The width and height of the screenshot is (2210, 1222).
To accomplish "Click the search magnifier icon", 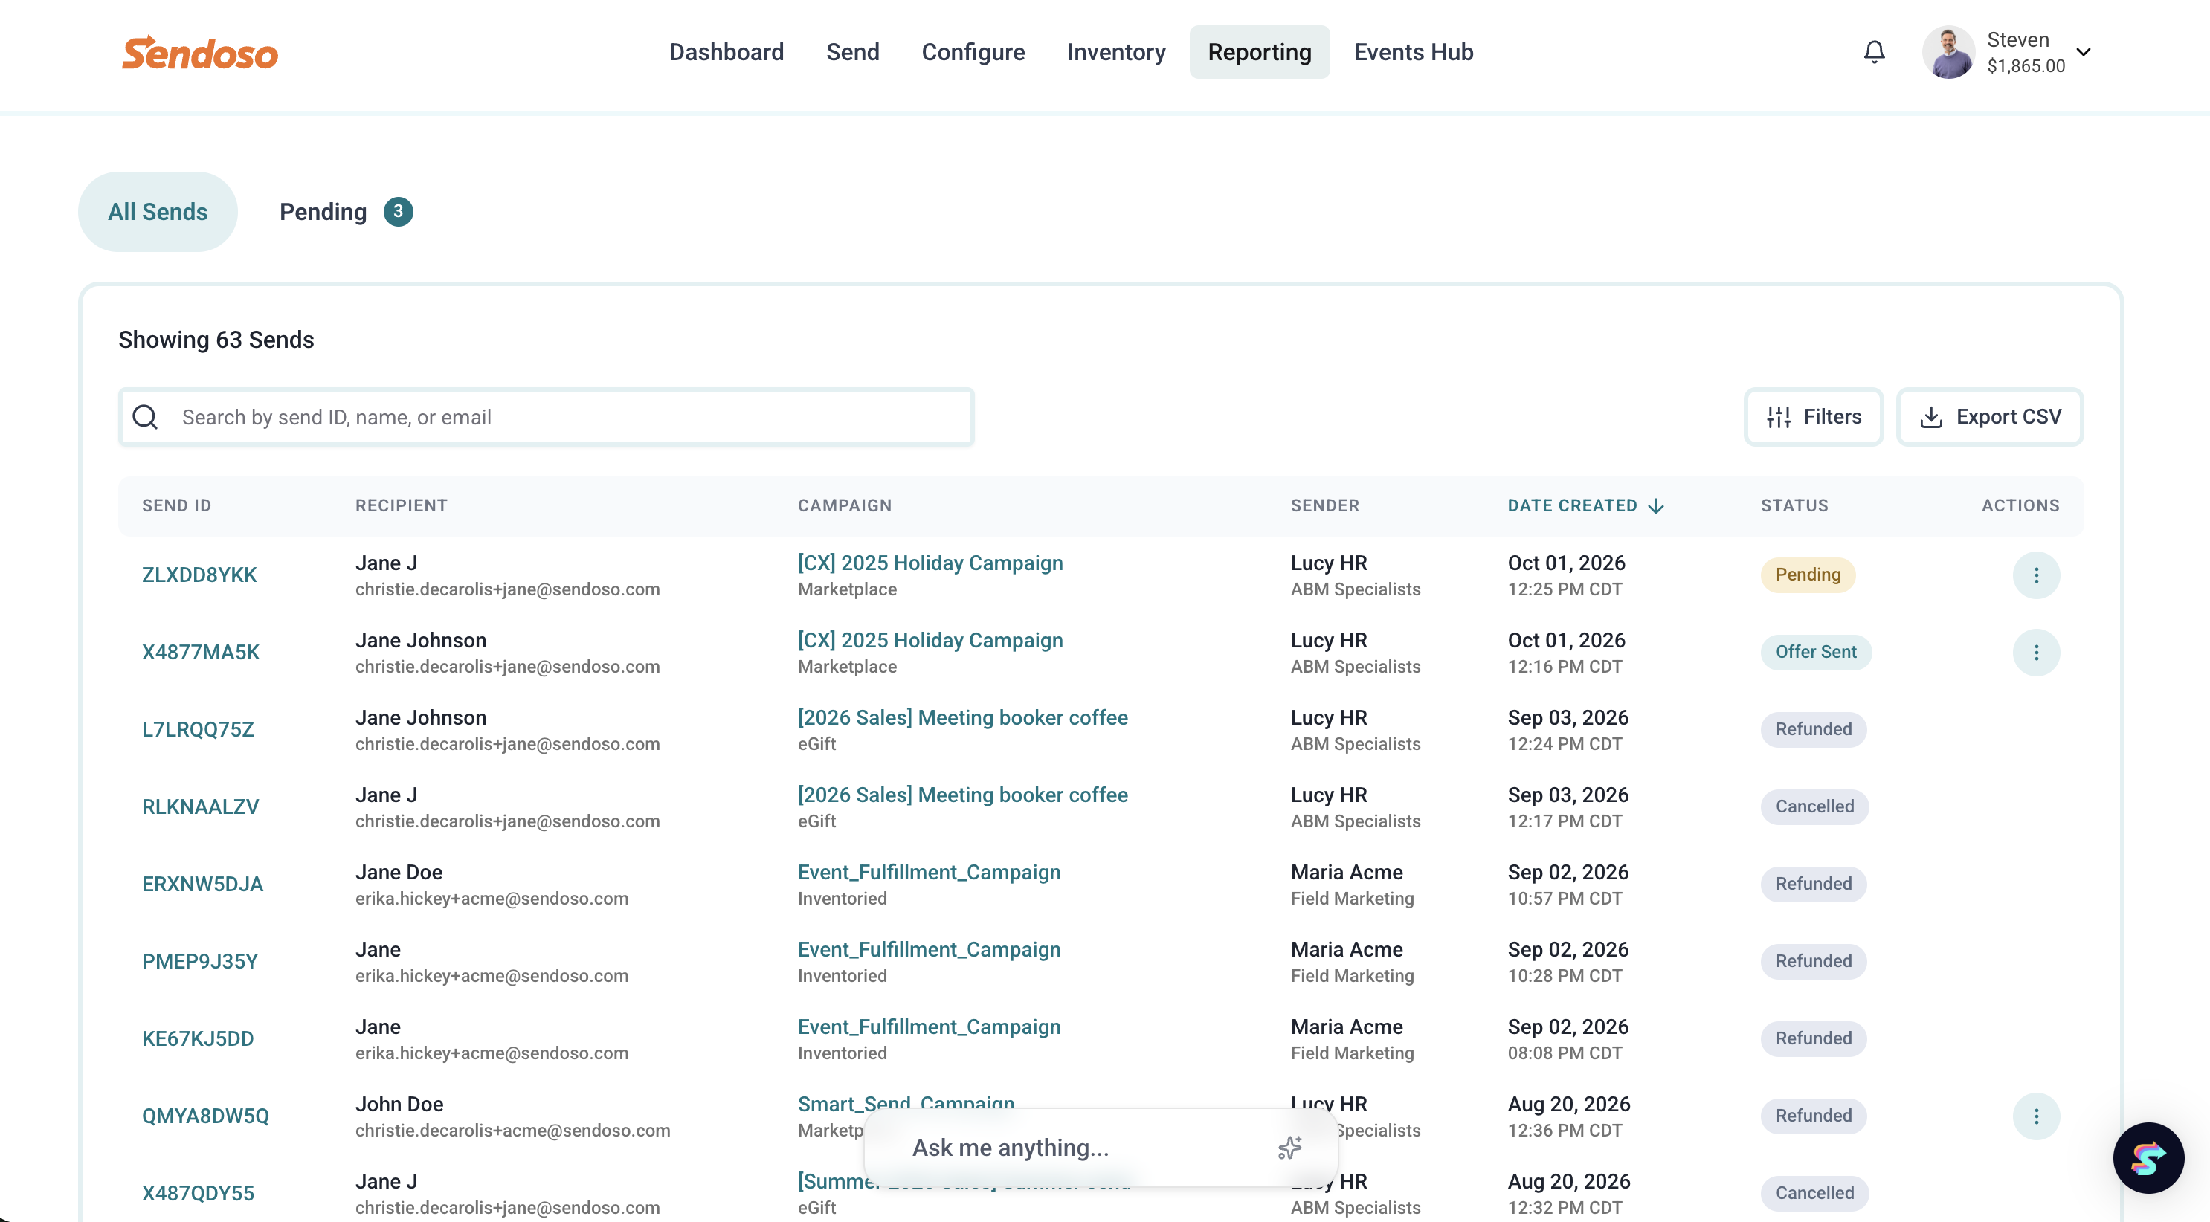I will click(x=145, y=417).
